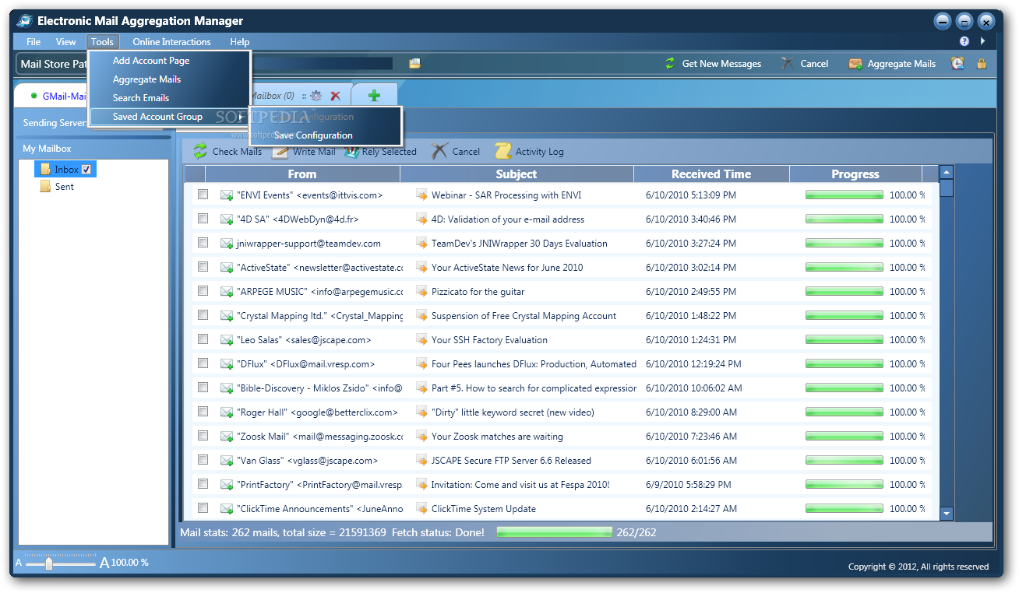Screen dimensions: 1019x593
Task: Open the Help menu
Action: coord(240,42)
